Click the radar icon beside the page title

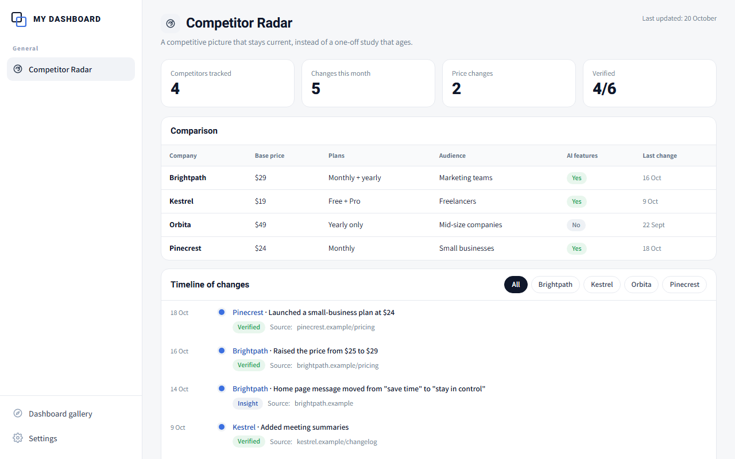[x=171, y=24]
